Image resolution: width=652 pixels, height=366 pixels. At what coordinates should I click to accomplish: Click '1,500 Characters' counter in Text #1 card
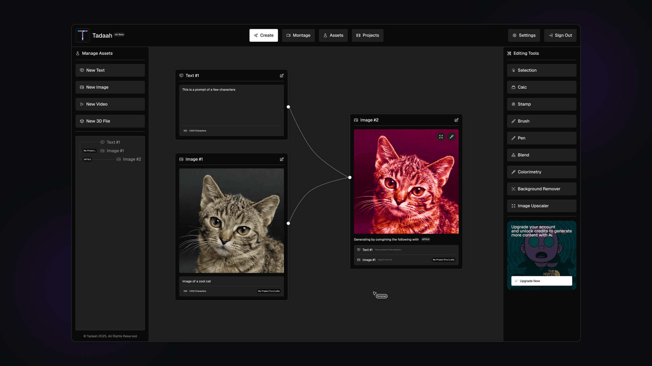point(198,131)
